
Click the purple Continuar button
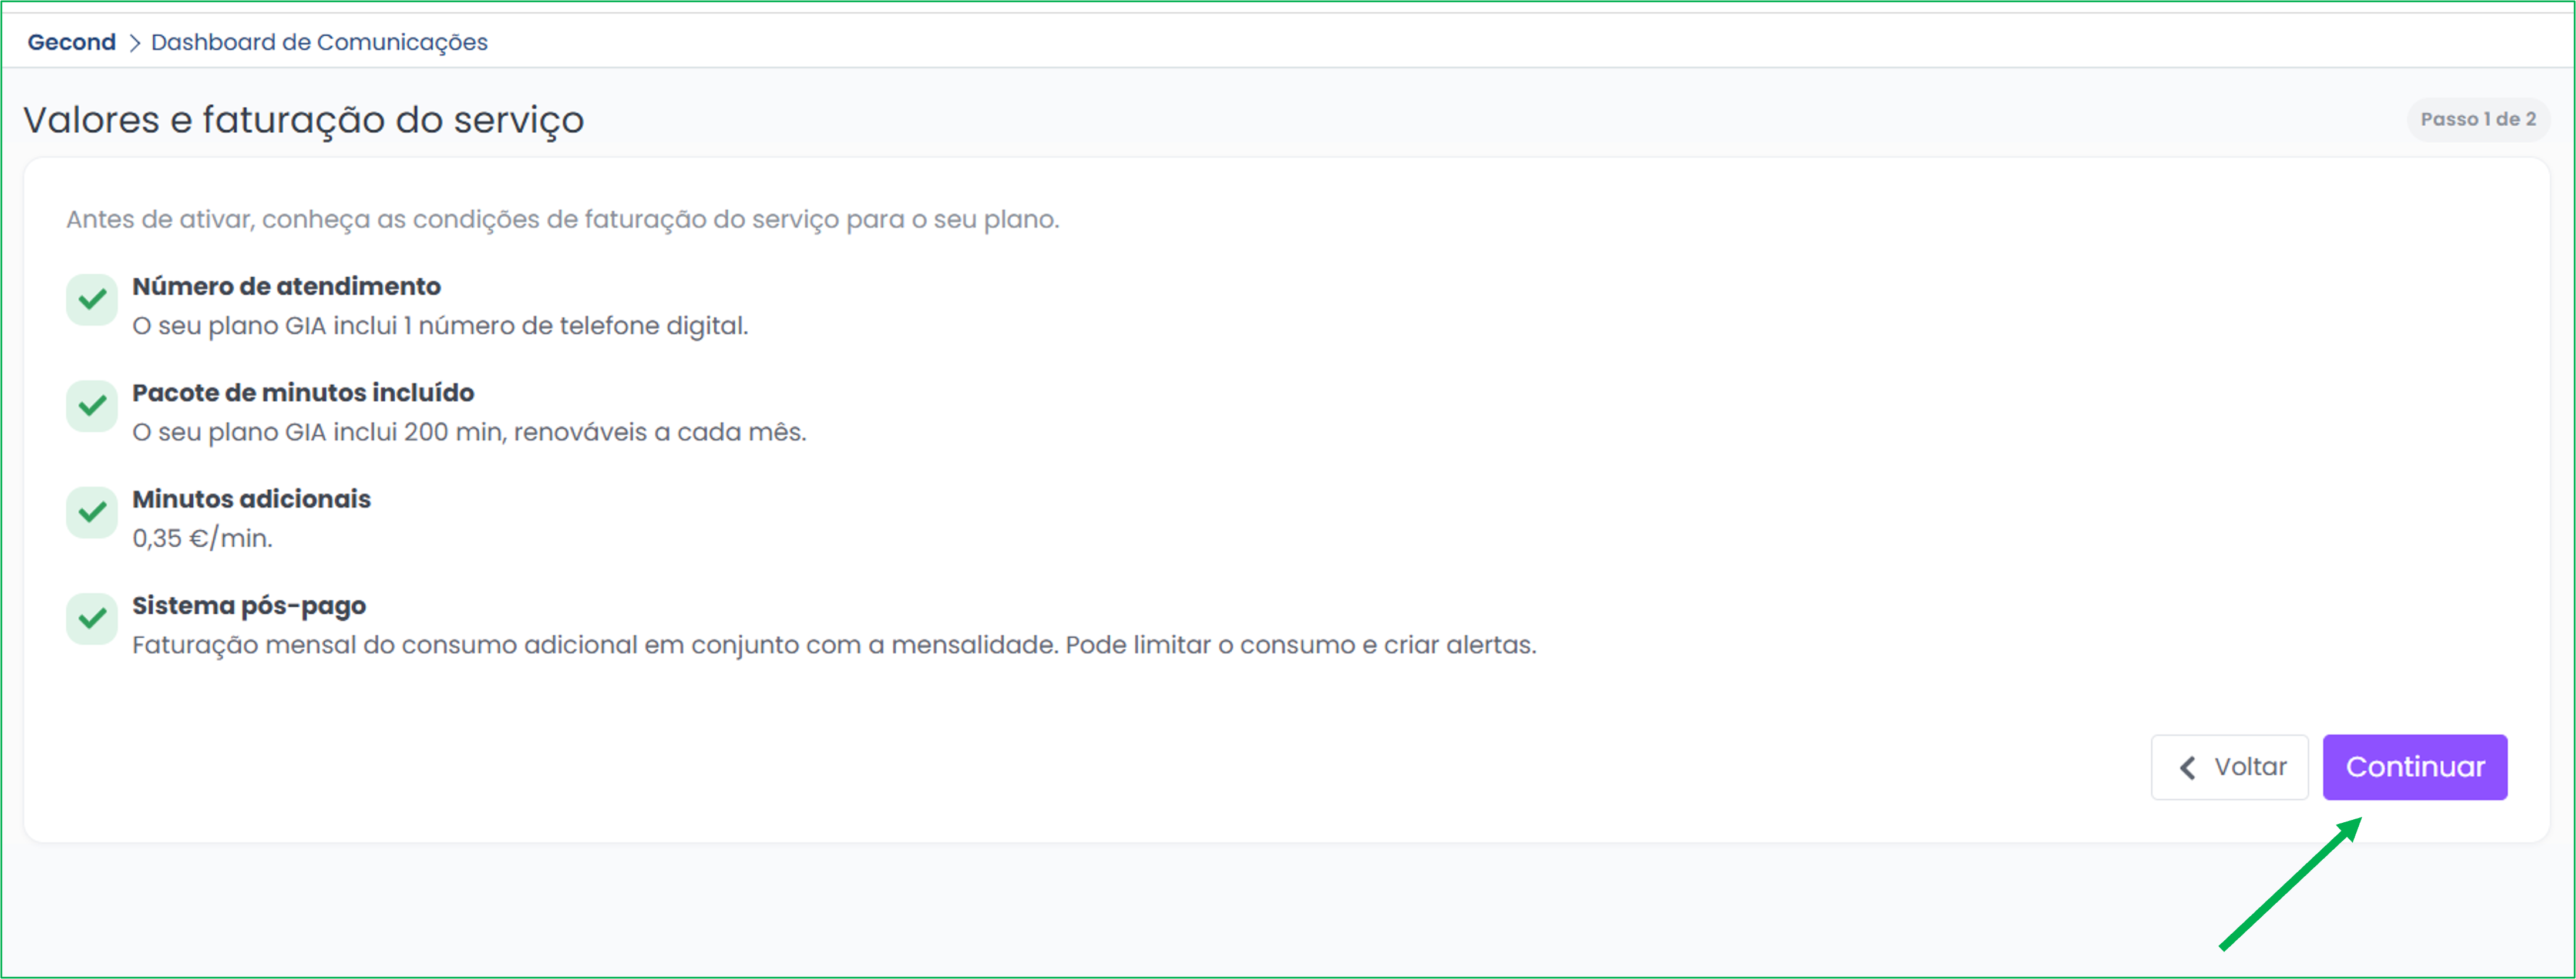point(2414,767)
